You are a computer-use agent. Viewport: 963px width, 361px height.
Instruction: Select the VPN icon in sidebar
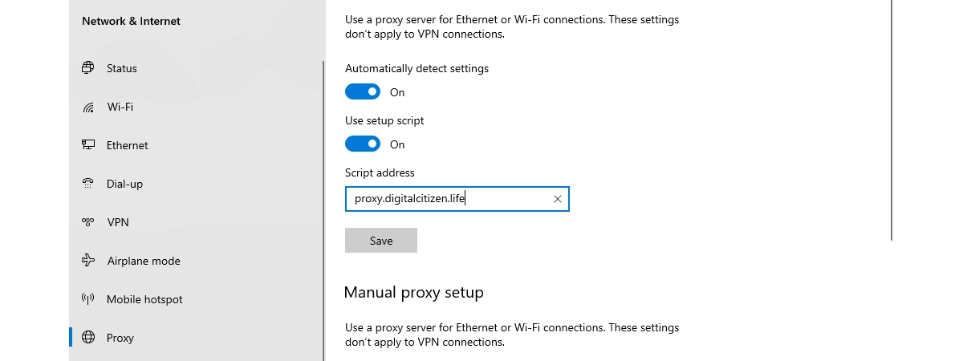point(88,222)
